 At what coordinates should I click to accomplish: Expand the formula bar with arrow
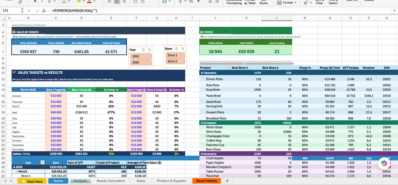(x=394, y=11)
